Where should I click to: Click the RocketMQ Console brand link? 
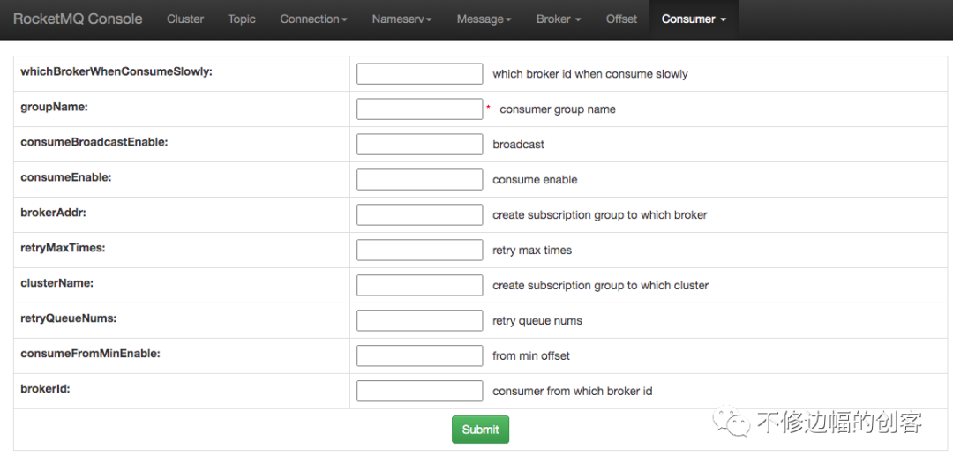(x=78, y=19)
